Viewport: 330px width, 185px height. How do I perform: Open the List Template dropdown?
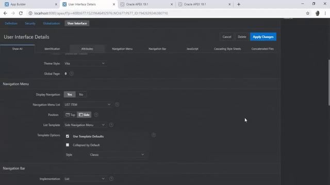85,125
